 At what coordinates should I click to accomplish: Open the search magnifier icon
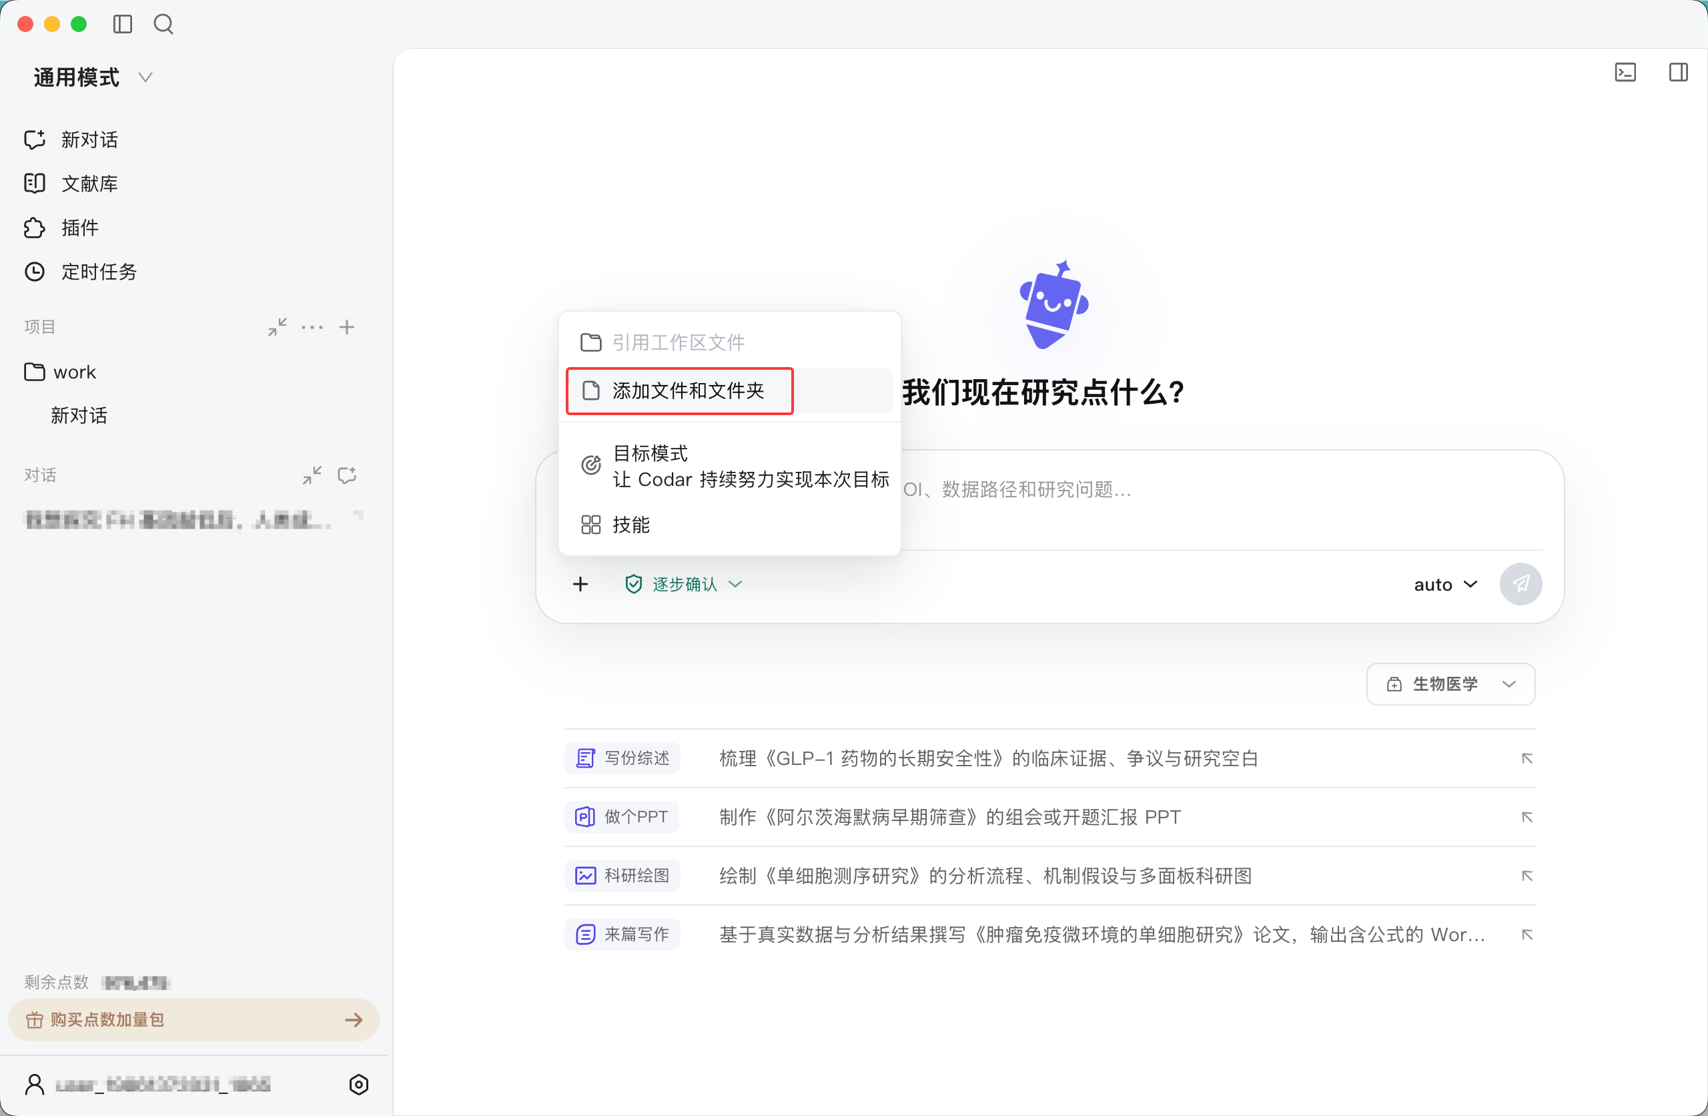pyautogui.click(x=163, y=25)
